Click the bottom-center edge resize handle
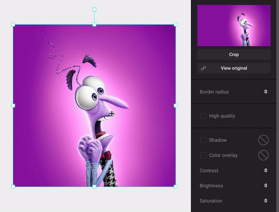 click(94, 187)
